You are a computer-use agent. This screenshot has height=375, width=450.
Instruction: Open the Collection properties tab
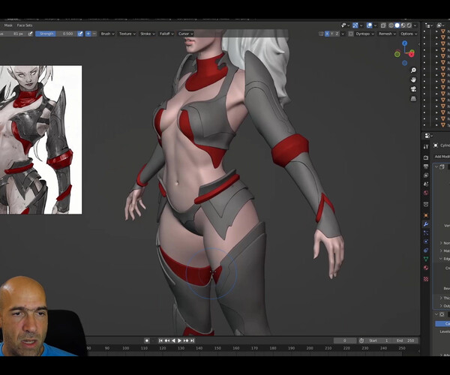(426, 204)
